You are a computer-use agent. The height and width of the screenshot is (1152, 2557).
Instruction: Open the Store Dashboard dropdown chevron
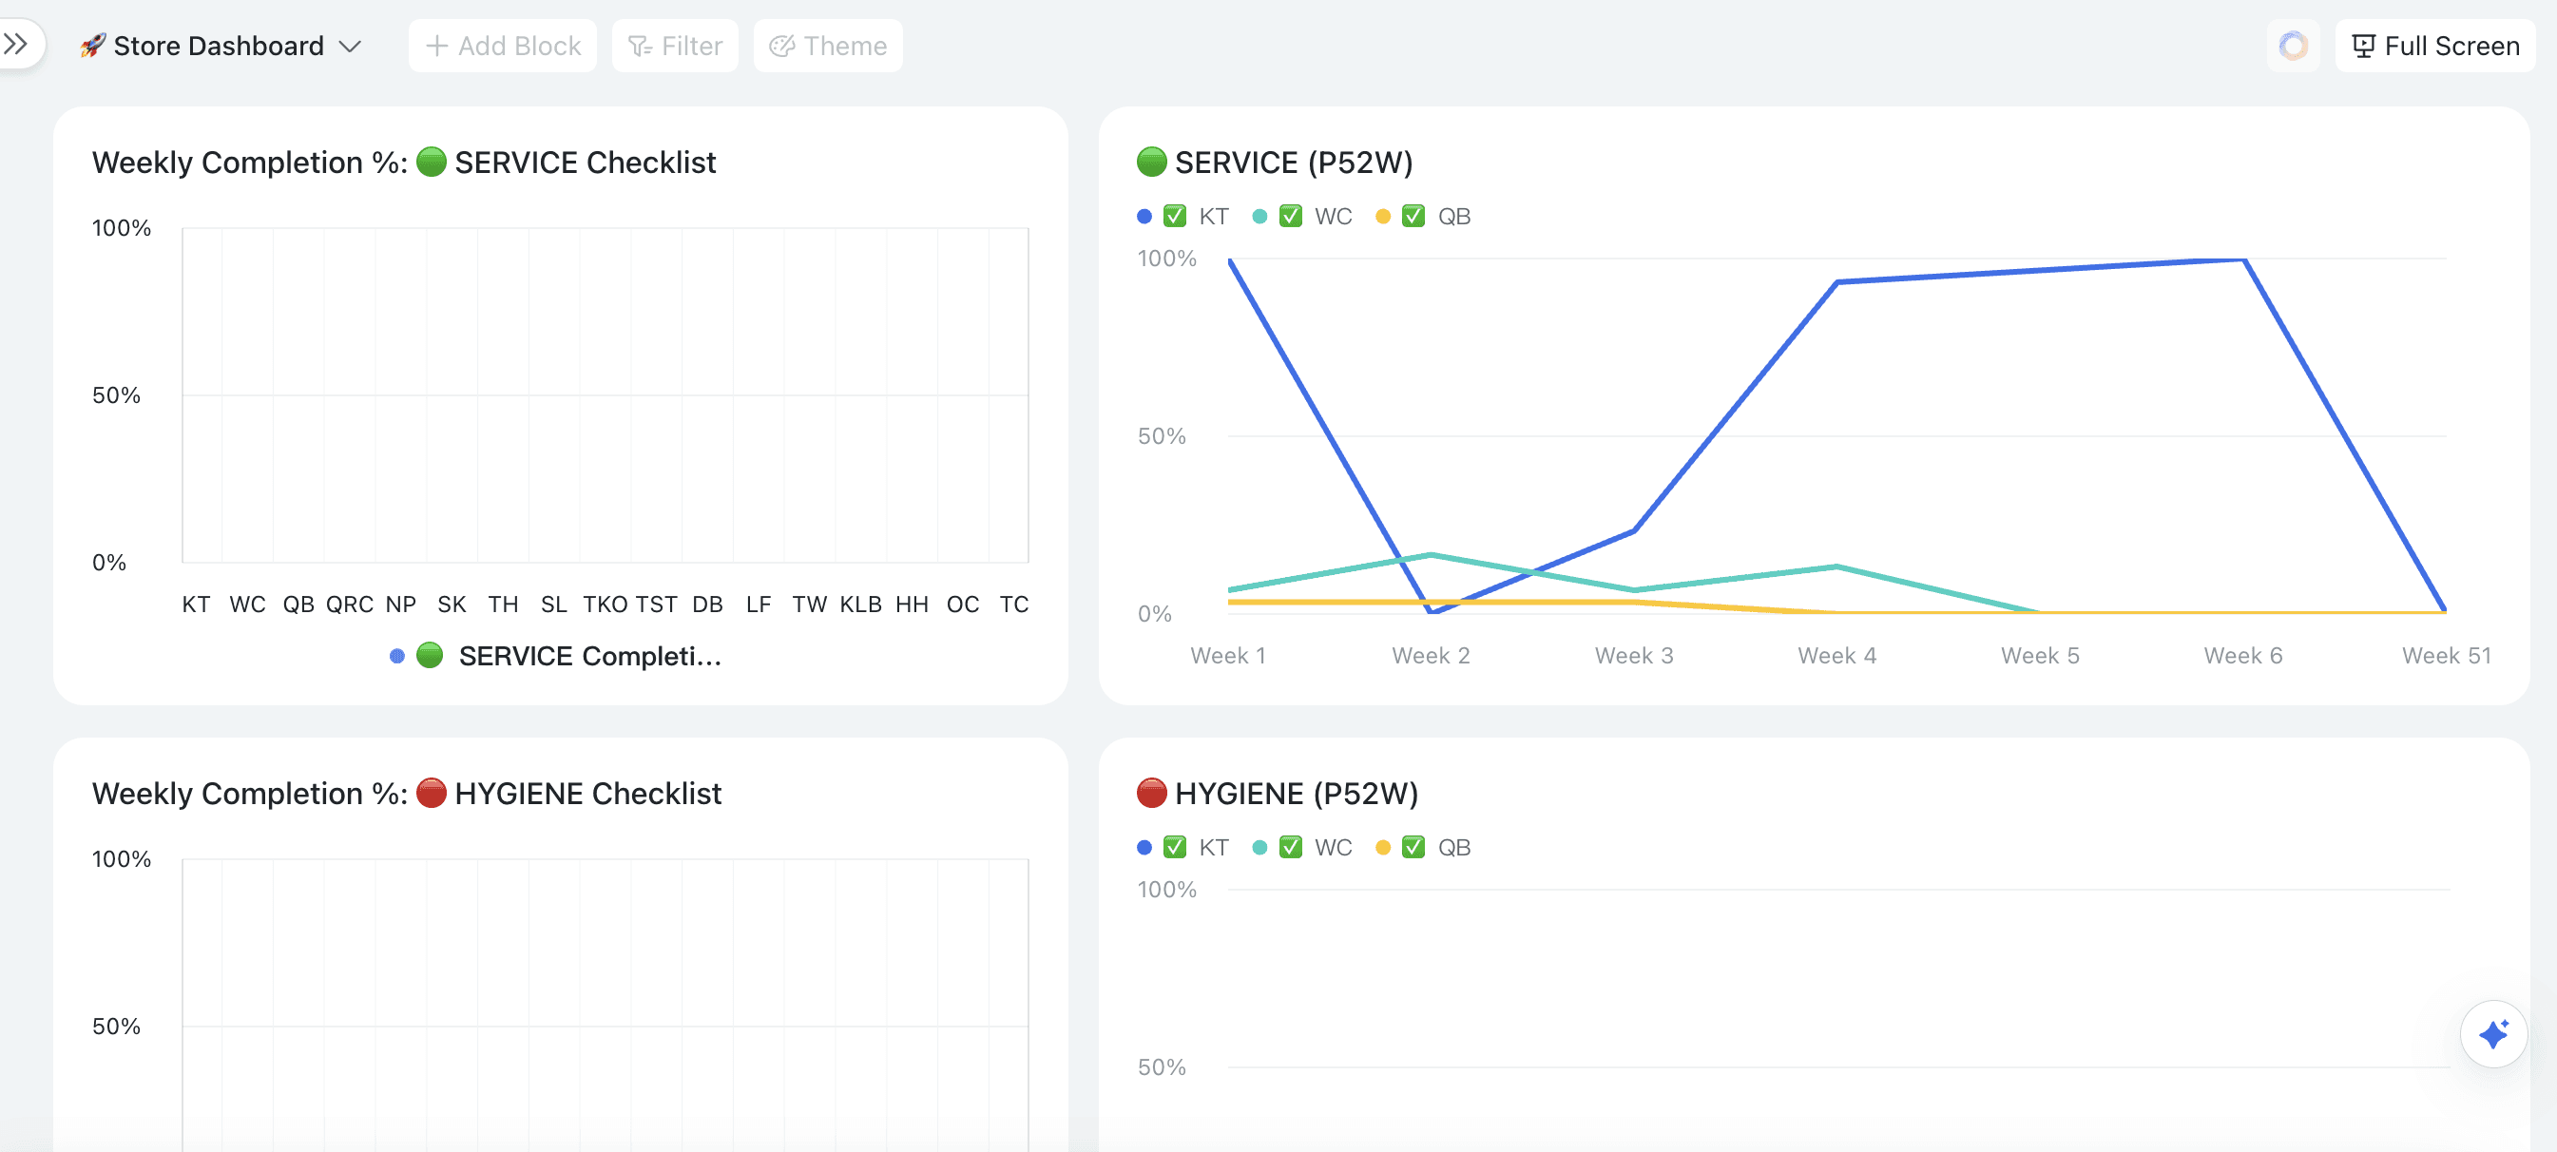click(351, 47)
